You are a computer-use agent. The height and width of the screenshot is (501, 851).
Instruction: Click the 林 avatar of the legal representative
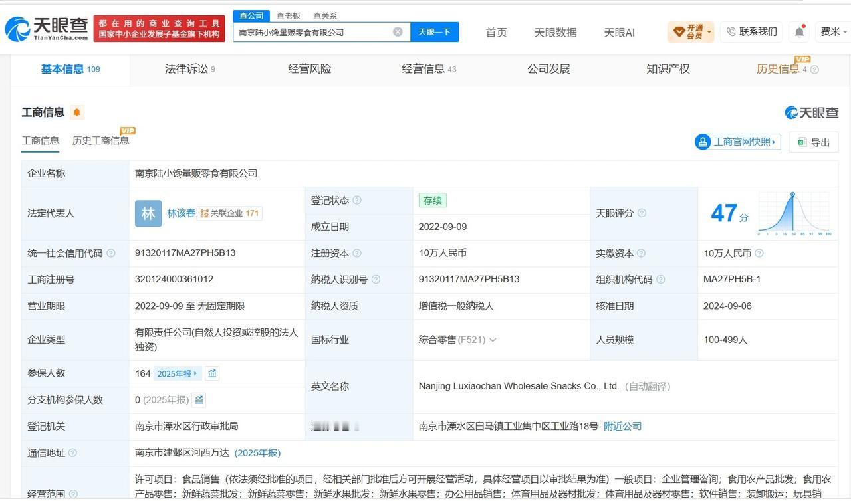point(148,213)
